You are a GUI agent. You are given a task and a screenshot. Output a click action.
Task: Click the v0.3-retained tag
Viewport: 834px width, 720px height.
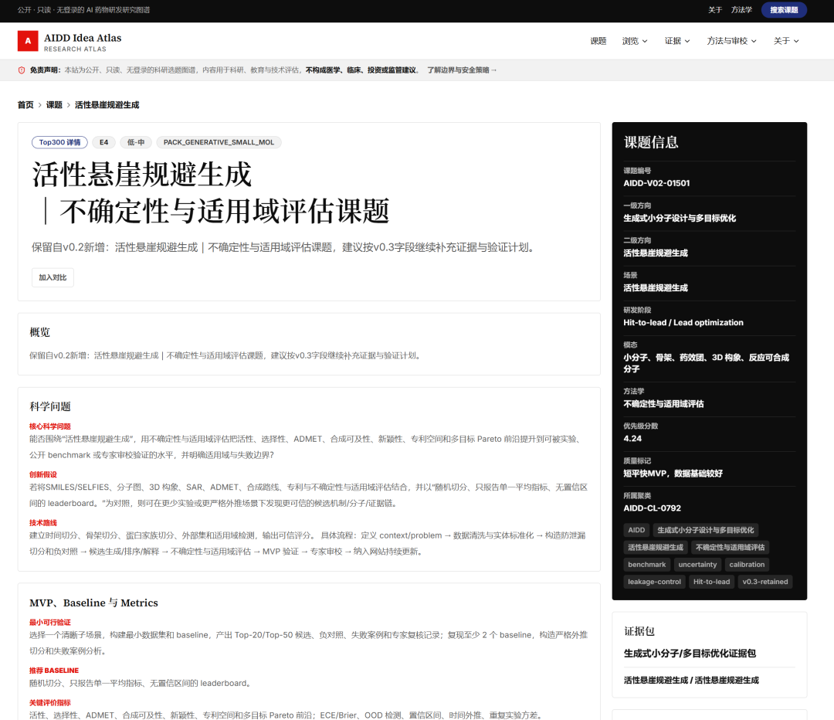(764, 582)
